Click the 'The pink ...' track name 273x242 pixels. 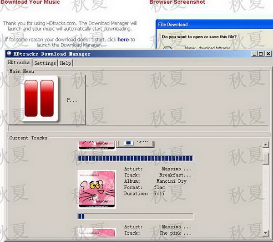(x=175, y=233)
